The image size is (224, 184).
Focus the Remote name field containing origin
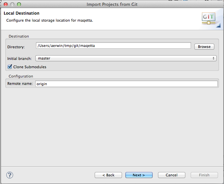click(126, 84)
